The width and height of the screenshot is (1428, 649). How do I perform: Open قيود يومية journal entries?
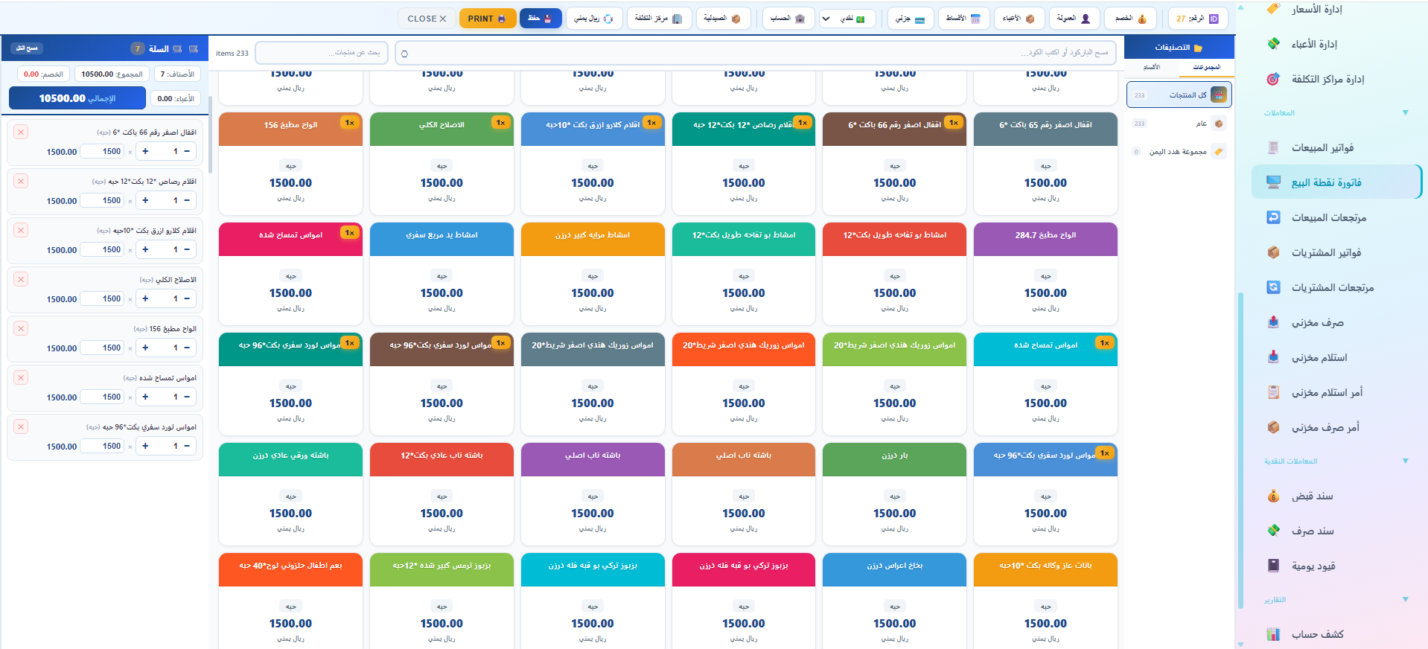point(1313,566)
